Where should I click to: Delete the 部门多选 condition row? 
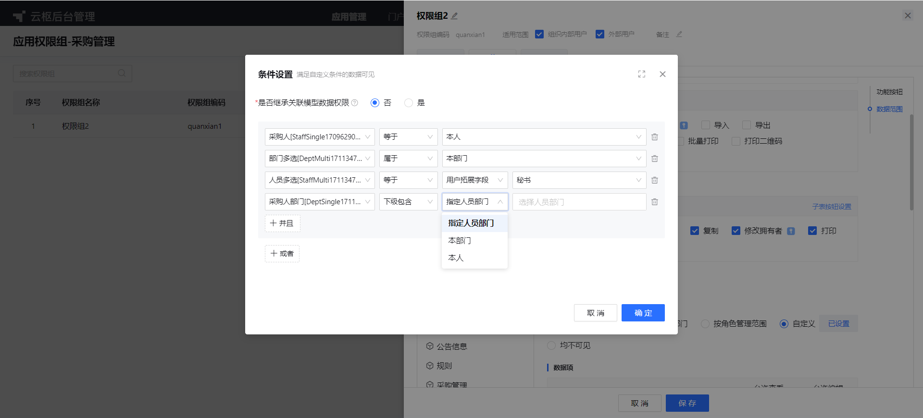click(x=654, y=159)
